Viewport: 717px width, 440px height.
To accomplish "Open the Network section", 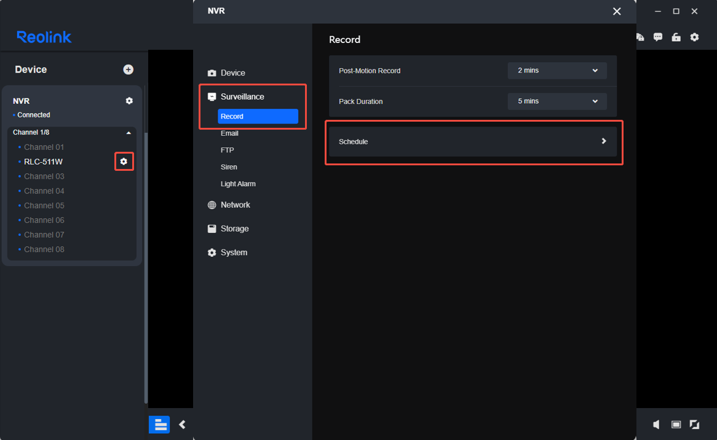I will click(x=236, y=205).
